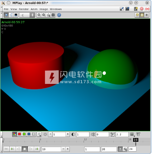Click the render flipbook light bulb icon
152x154 pixels.
click(x=136, y=9)
